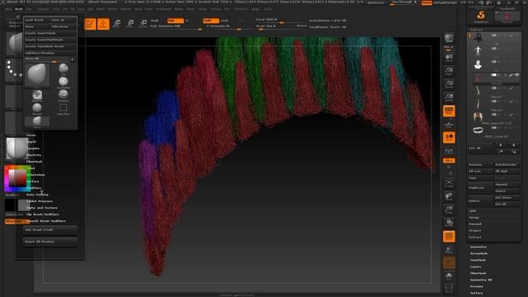Click the Solo icon in right shelf
This screenshot has height=297, width=528.
coord(449,276)
